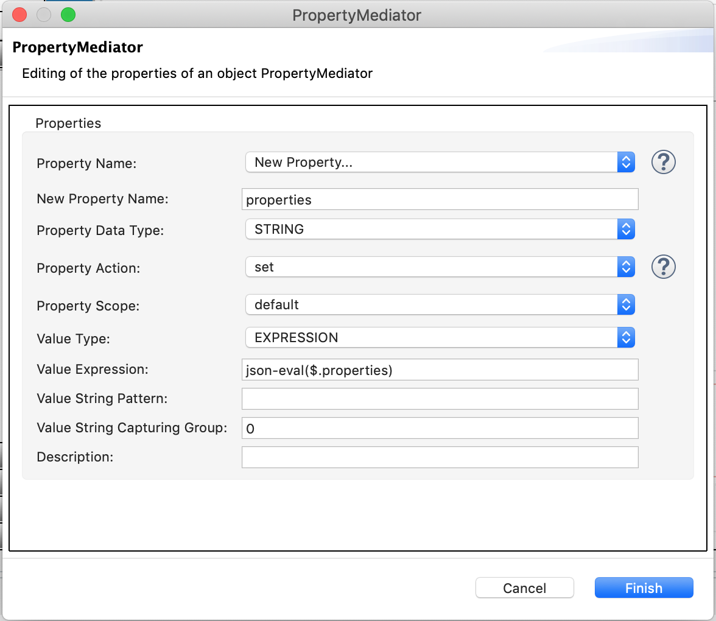This screenshot has width=716, height=621.
Task: Click the 'Property Action:' label
Action: click(x=88, y=268)
